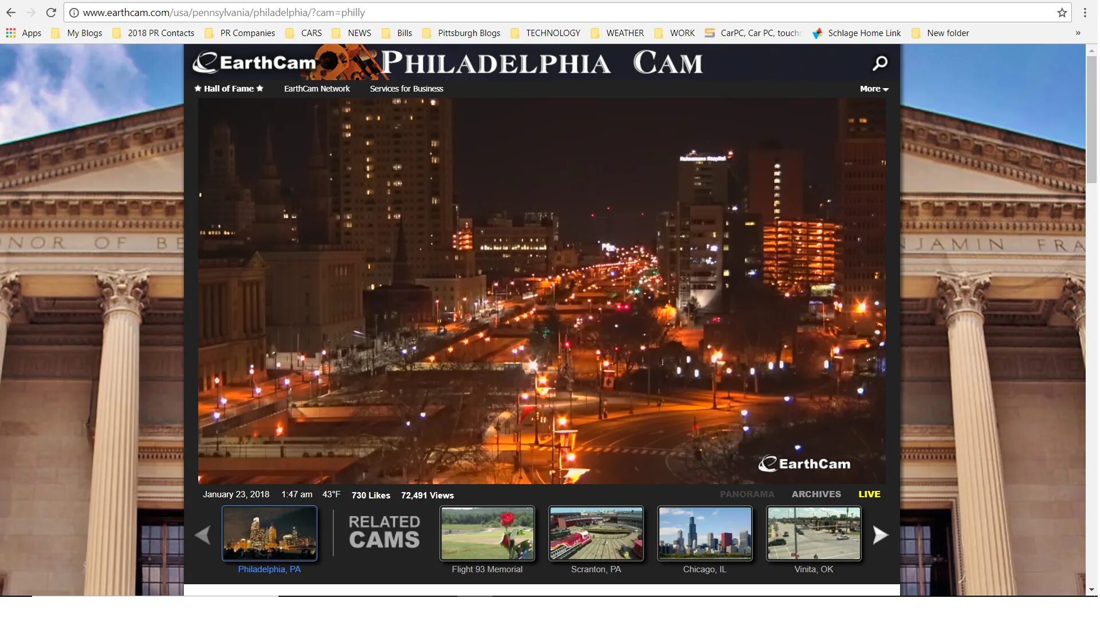Screen dimensions: 1100x618
Task: Click next arrow in related cams
Action: [880, 535]
